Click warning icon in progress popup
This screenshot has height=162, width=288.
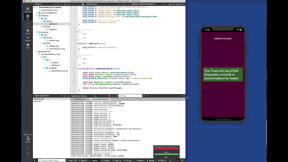pos(166,157)
